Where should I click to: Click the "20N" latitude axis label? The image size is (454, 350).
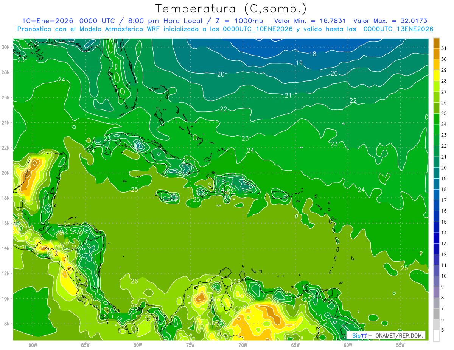(6, 173)
